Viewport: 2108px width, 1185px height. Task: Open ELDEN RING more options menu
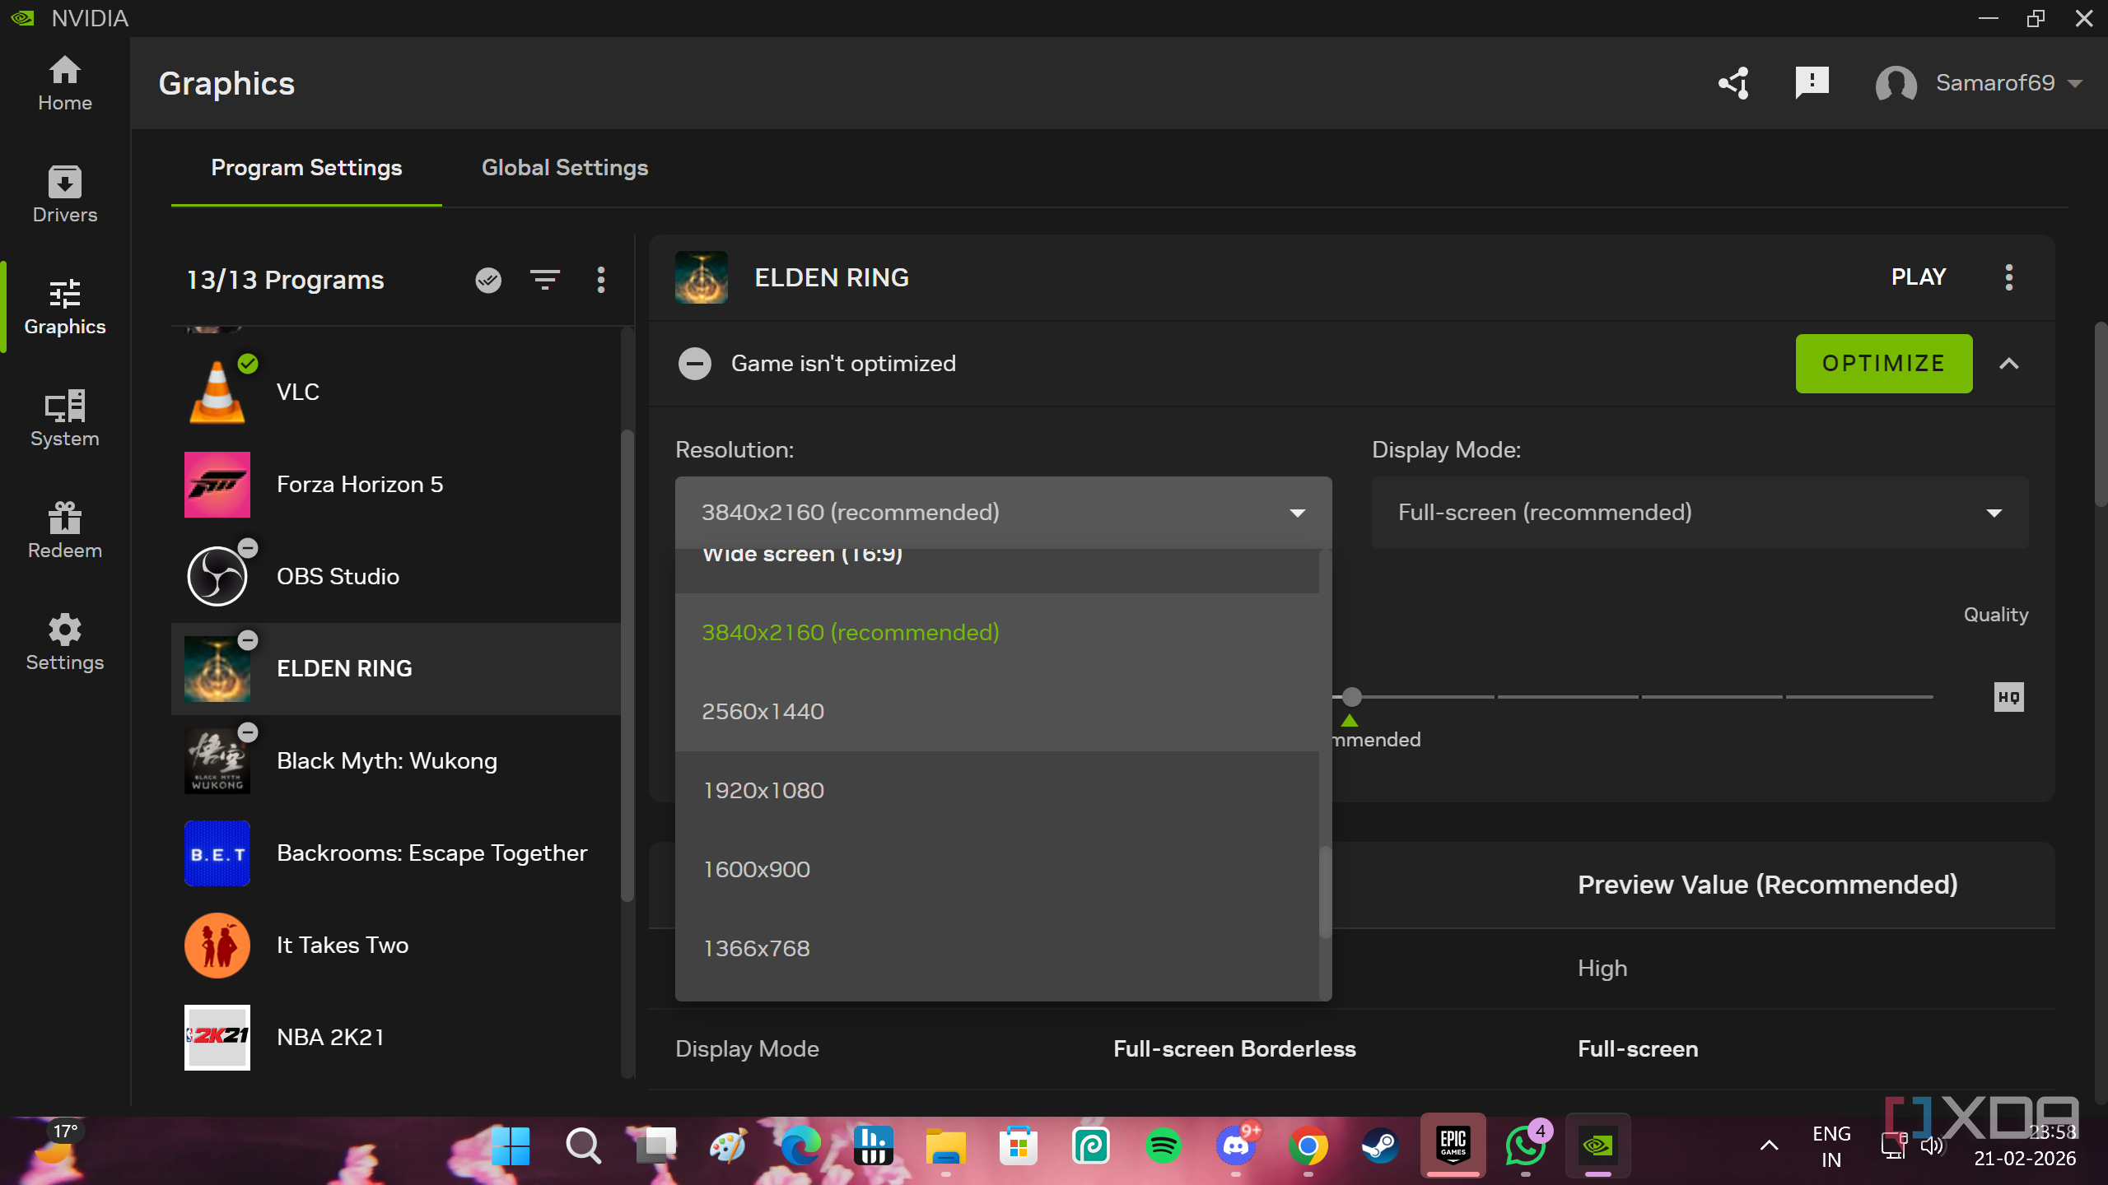[x=2008, y=277]
